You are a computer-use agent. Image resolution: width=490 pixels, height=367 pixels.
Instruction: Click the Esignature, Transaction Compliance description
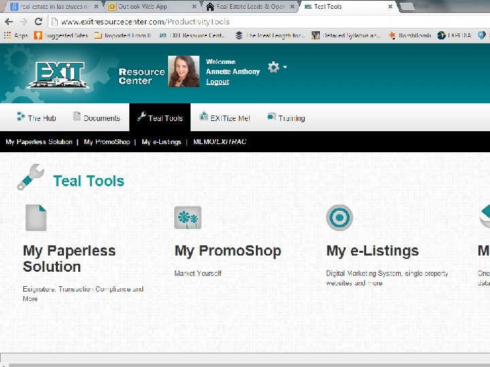pos(83,294)
